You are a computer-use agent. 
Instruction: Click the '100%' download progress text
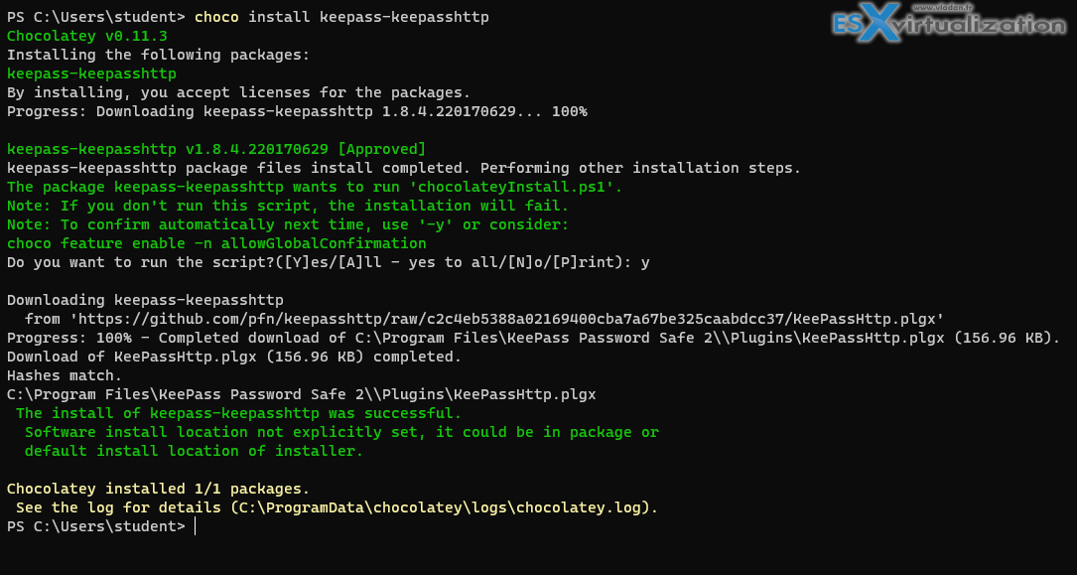tap(570, 111)
